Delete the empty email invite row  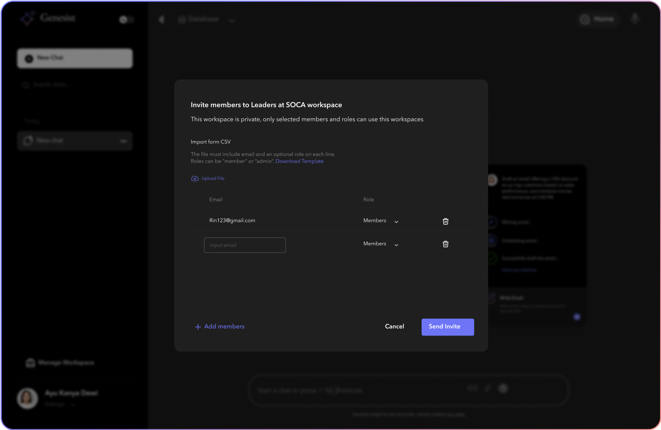coord(445,244)
